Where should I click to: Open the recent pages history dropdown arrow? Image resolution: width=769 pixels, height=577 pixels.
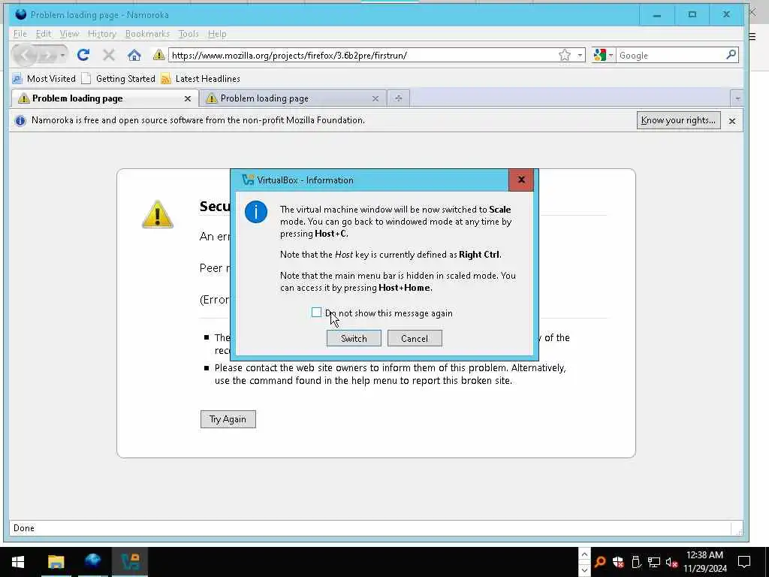(62, 56)
